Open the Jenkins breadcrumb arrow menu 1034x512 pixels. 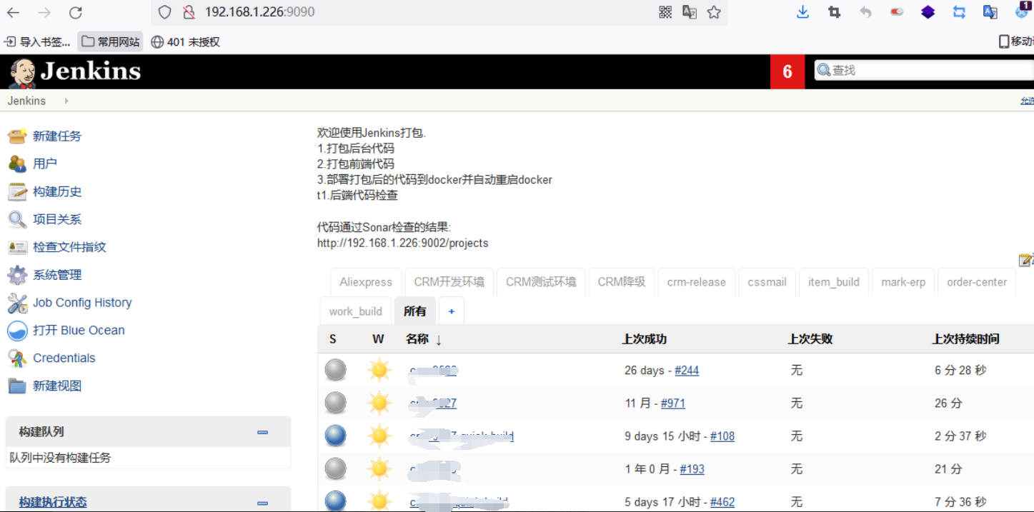[66, 101]
